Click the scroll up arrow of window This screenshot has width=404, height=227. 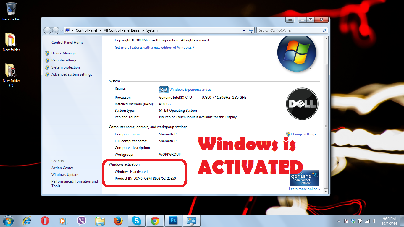pos(326,39)
